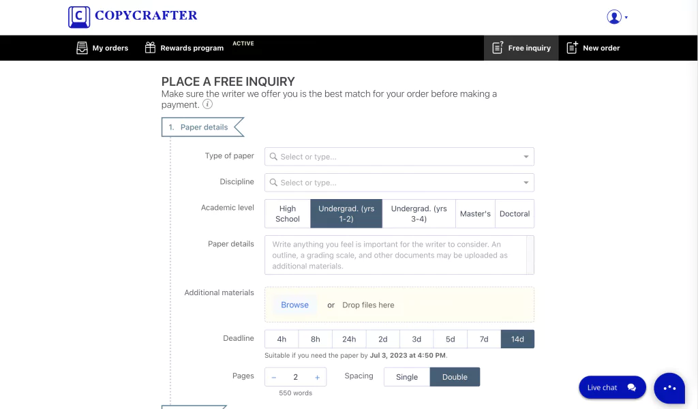Image resolution: width=698 pixels, height=409 pixels.
Task: Click the PLACE A FREE INQUIRY heading
Action: (x=228, y=81)
